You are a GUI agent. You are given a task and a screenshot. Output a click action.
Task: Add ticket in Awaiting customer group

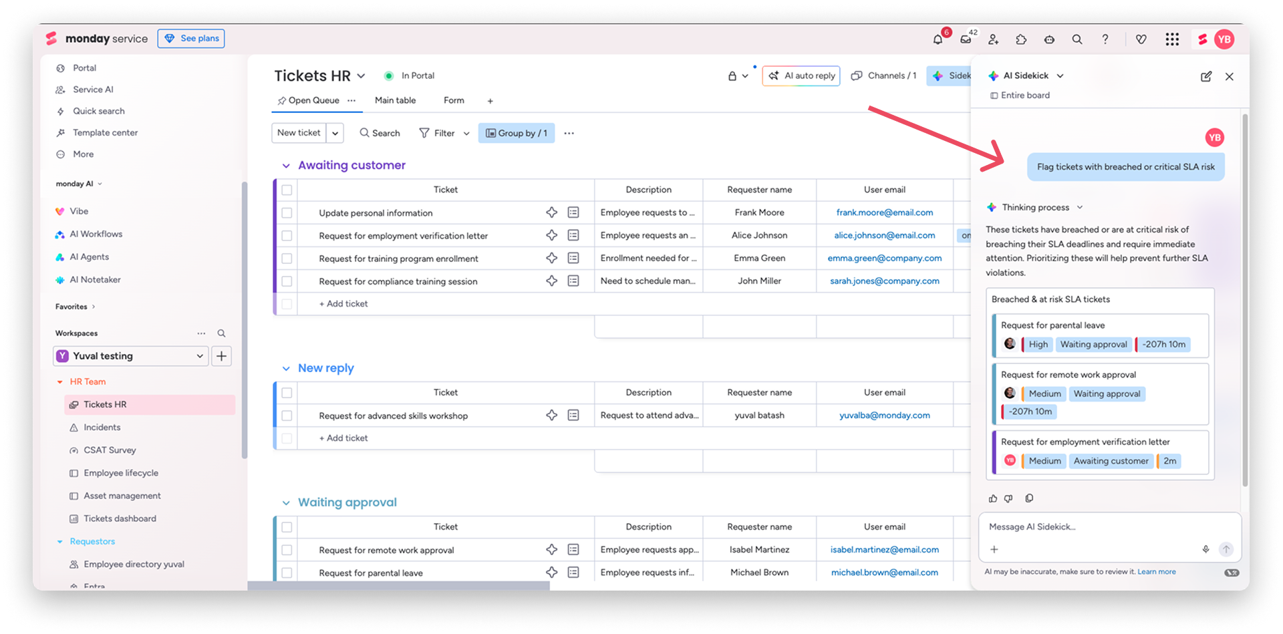pos(343,304)
